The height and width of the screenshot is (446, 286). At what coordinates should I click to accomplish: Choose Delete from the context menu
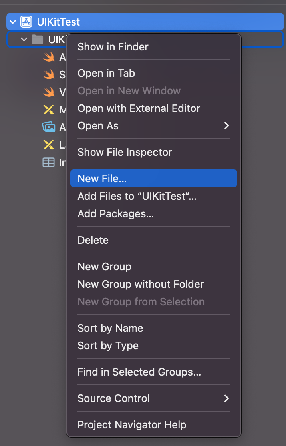[x=153, y=240]
